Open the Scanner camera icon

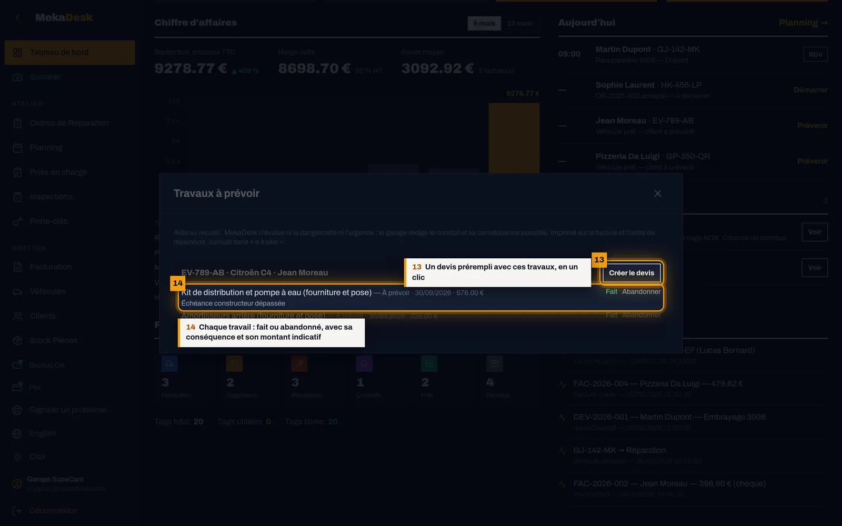coord(17,77)
